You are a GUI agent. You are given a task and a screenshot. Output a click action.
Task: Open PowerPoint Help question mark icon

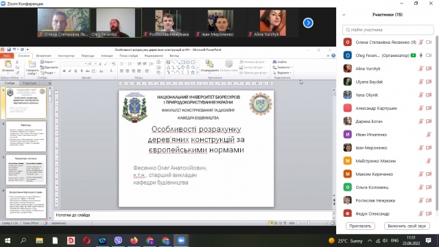[x=333, y=56]
